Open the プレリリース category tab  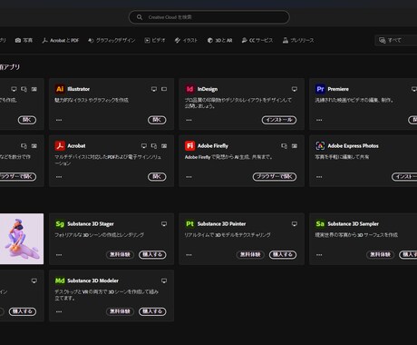[x=298, y=40]
